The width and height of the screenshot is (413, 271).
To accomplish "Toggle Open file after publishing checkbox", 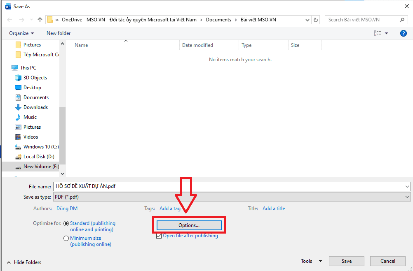I will [x=159, y=236].
